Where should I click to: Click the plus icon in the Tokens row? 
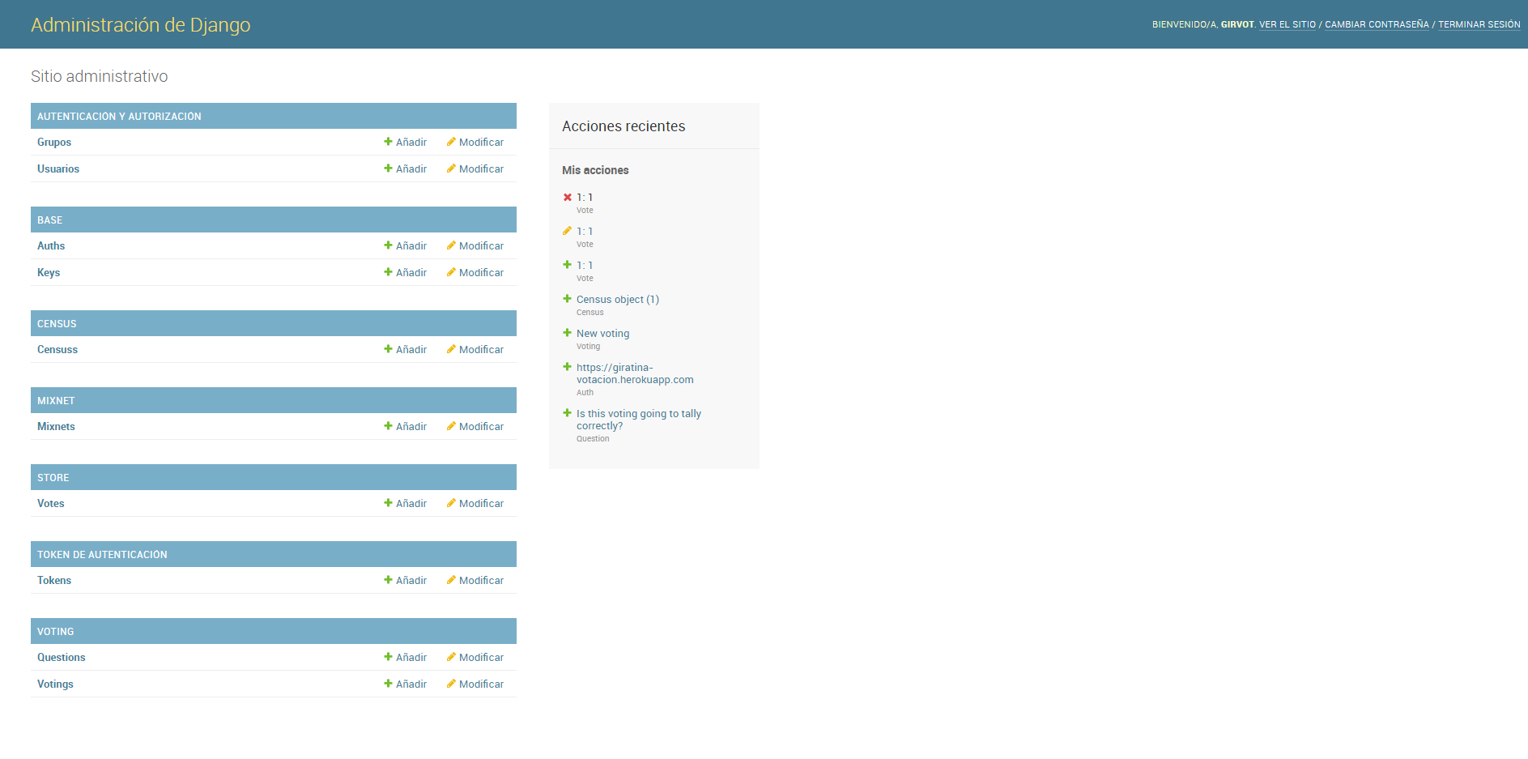point(388,580)
